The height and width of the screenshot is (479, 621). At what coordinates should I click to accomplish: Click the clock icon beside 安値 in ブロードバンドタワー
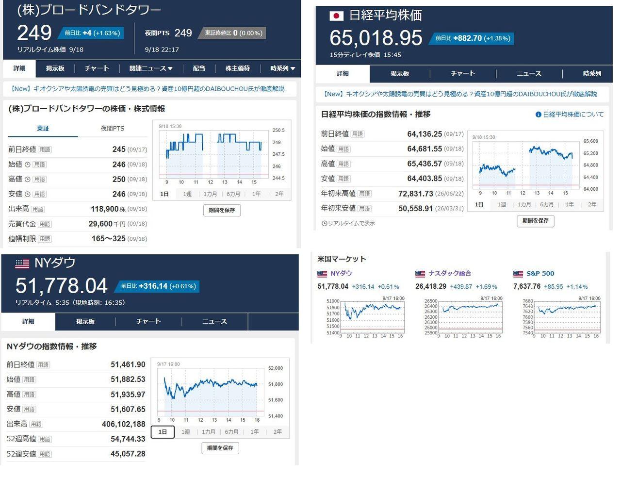pyautogui.click(x=28, y=194)
